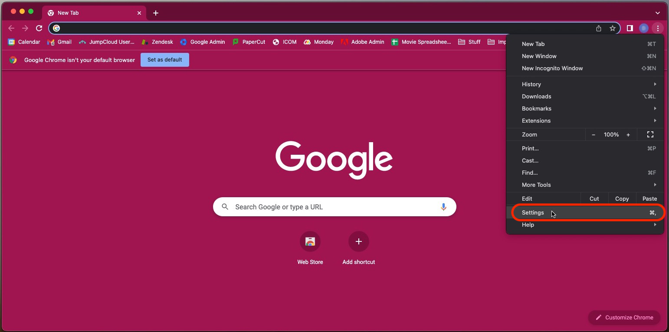Expand the More Tools submenu
The height and width of the screenshot is (332, 669).
[x=585, y=185]
